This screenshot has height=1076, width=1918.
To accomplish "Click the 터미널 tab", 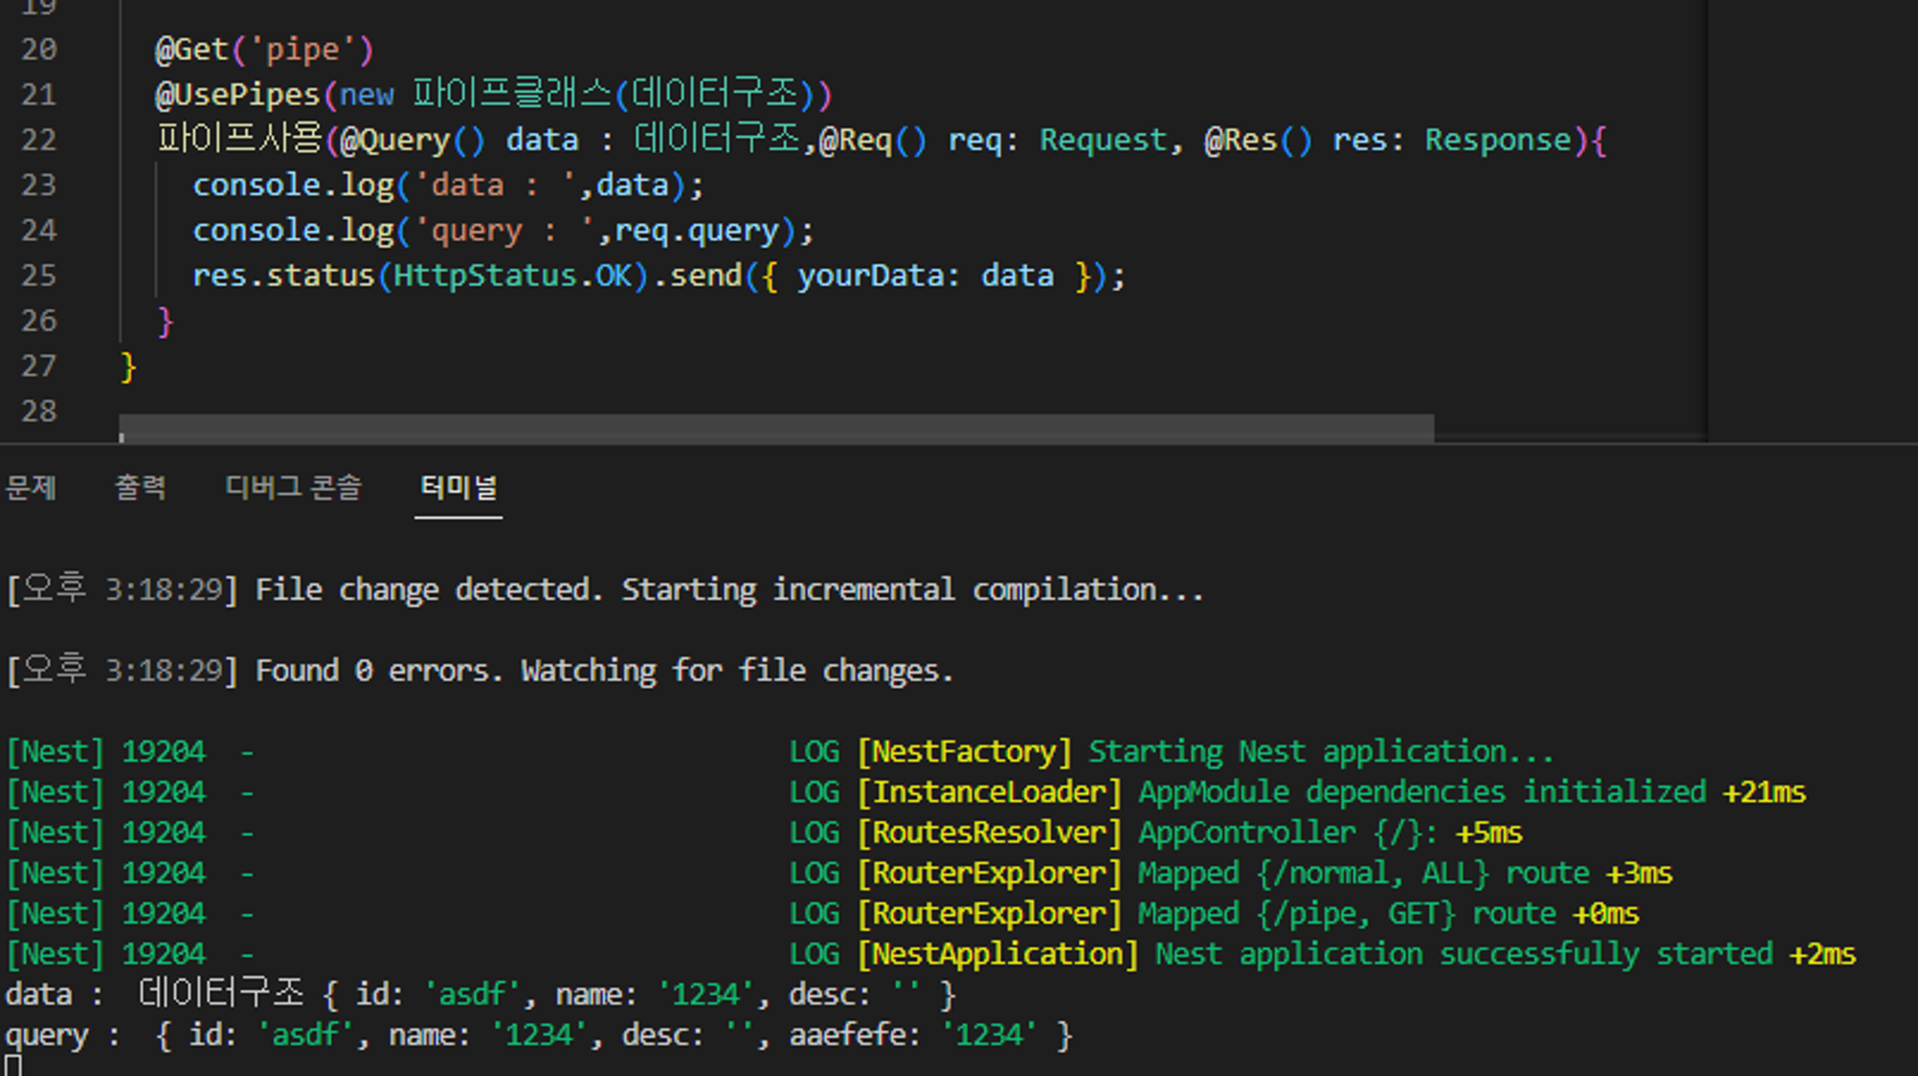I will pos(458,487).
